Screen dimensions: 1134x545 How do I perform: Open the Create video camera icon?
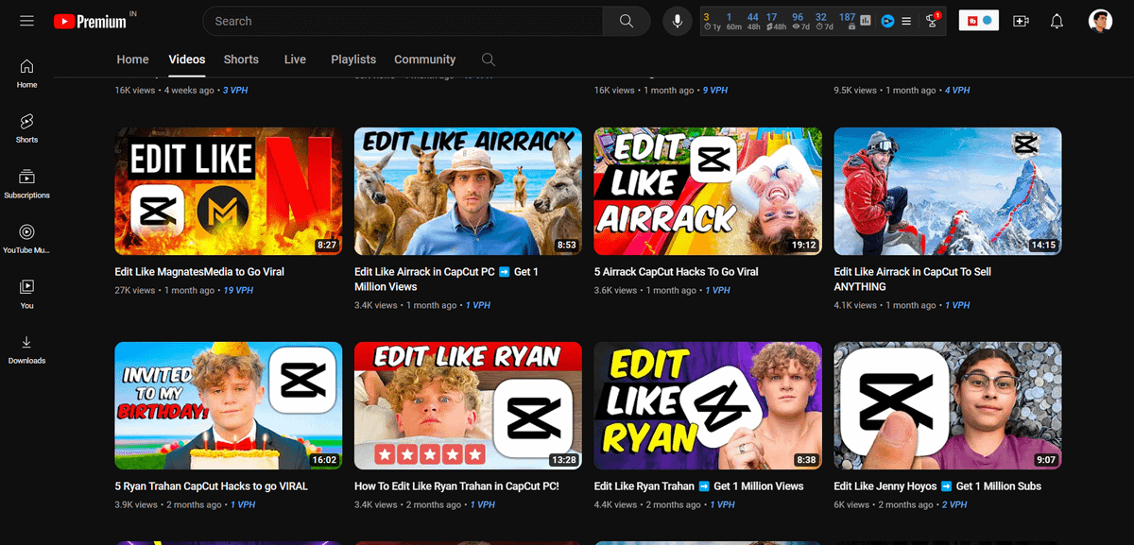tap(1021, 21)
